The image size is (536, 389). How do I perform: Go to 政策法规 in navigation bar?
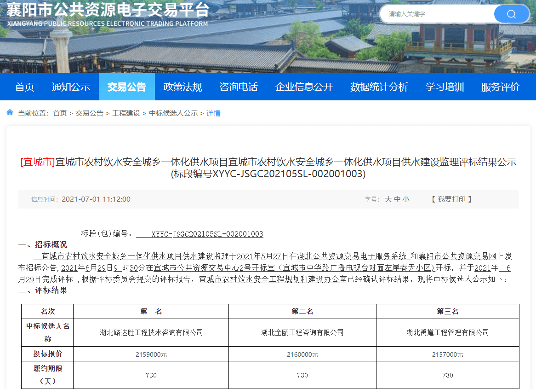[182, 87]
